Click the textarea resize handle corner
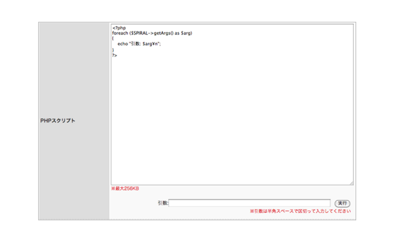The height and width of the screenshot is (238, 403). pyautogui.click(x=351, y=182)
